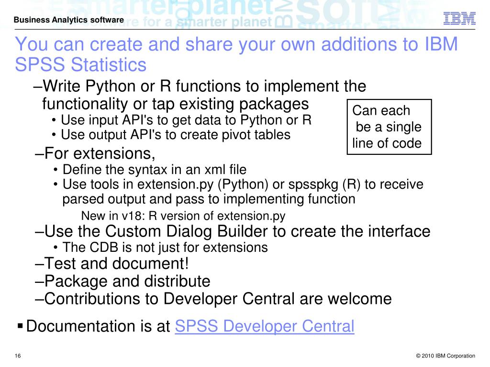Viewport: 490px width, 367px height.
Task: Click the slide number 16
Action: [x=18, y=356]
